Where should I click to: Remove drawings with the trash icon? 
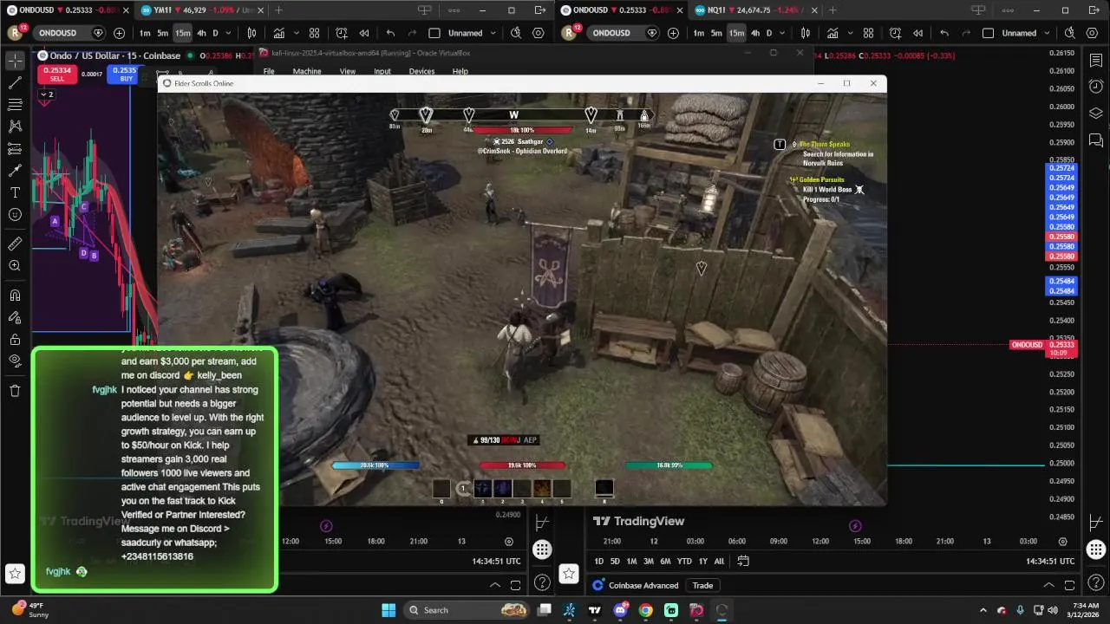tap(15, 391)
